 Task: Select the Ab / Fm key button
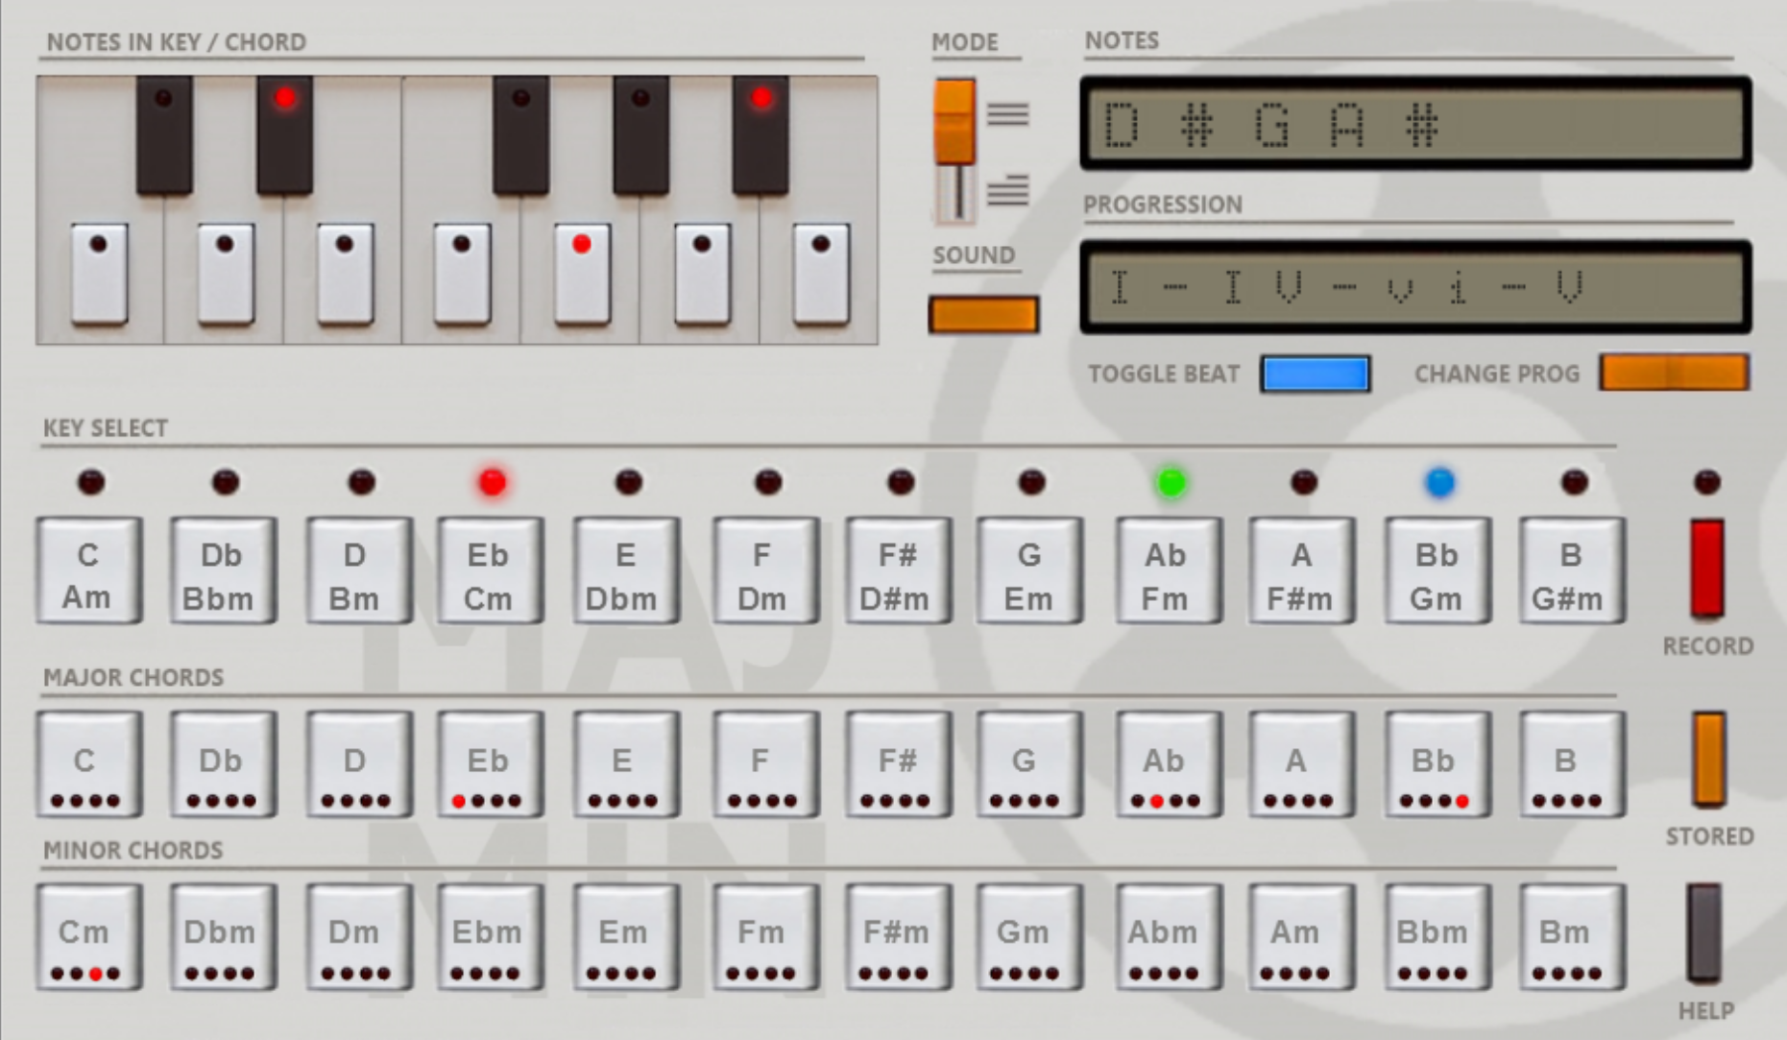coord(1170,571)
